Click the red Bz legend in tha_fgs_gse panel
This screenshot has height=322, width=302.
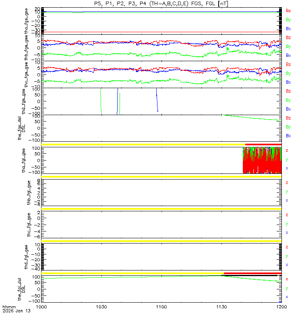(288, 11)
